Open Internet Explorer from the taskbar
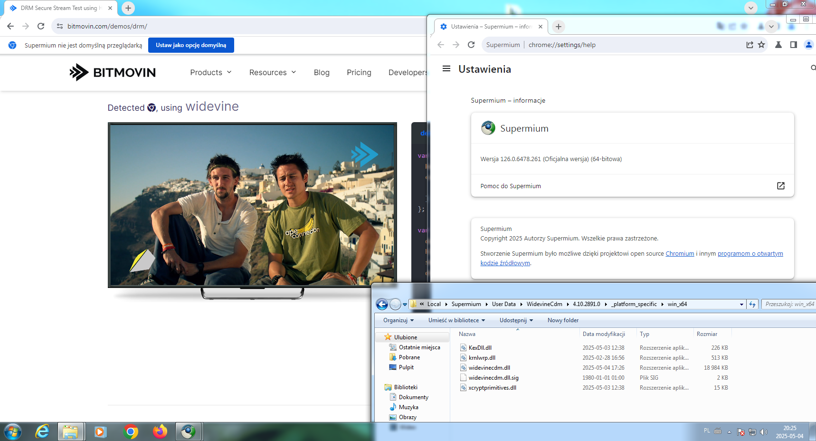The image size is (816, 441). pos(42,431)
